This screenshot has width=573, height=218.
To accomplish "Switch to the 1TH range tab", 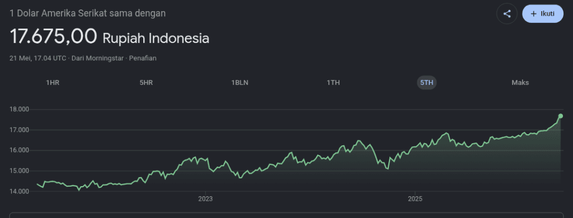I will [334, 83].
